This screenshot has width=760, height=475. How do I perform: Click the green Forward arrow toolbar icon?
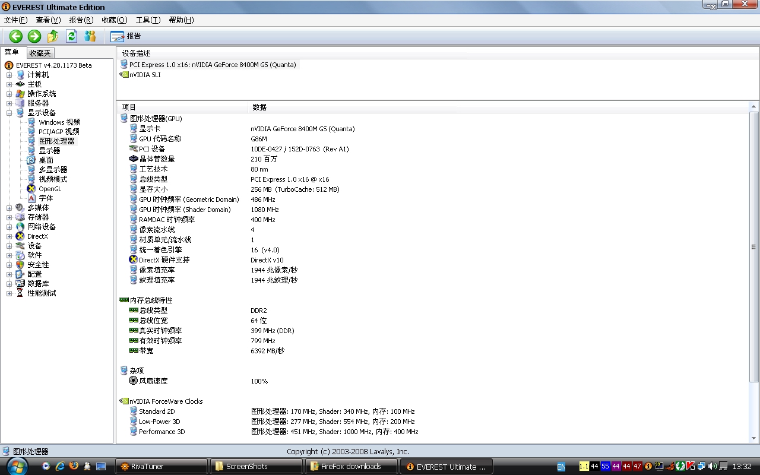34,36
